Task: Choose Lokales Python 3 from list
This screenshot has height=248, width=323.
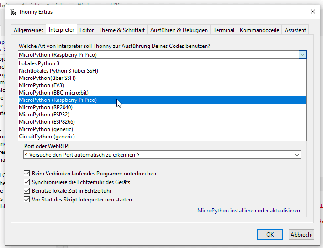Action: coord(39,63)
